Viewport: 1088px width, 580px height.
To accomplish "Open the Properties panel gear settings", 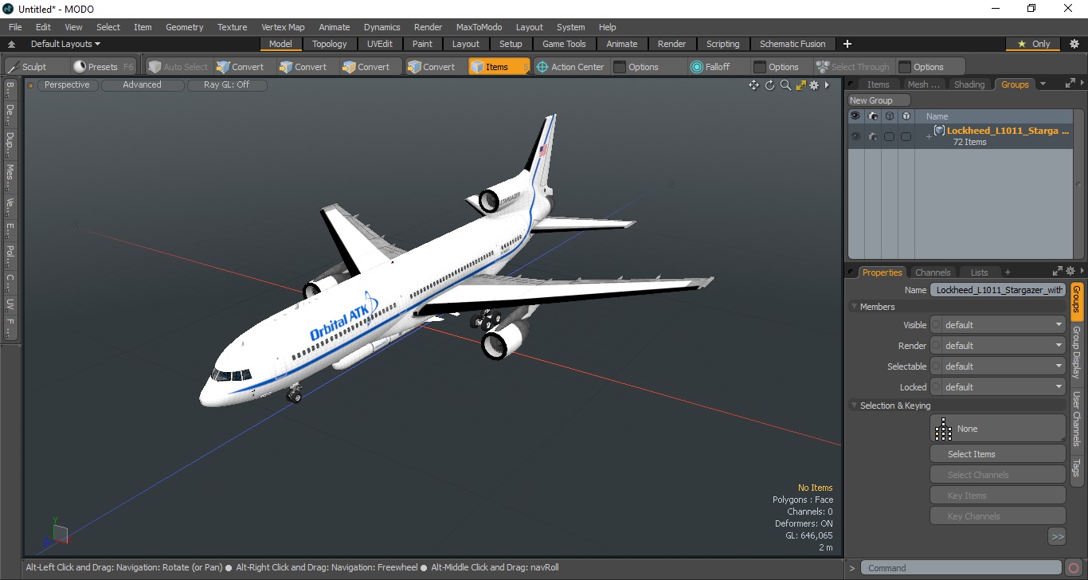I will [1070, 271].
